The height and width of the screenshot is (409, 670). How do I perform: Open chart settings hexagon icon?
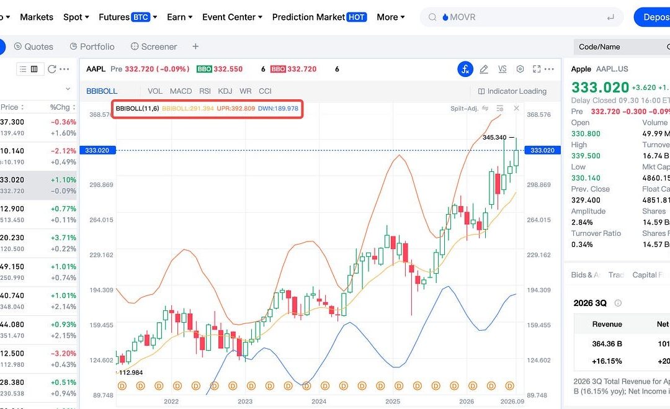click(520, 69)
